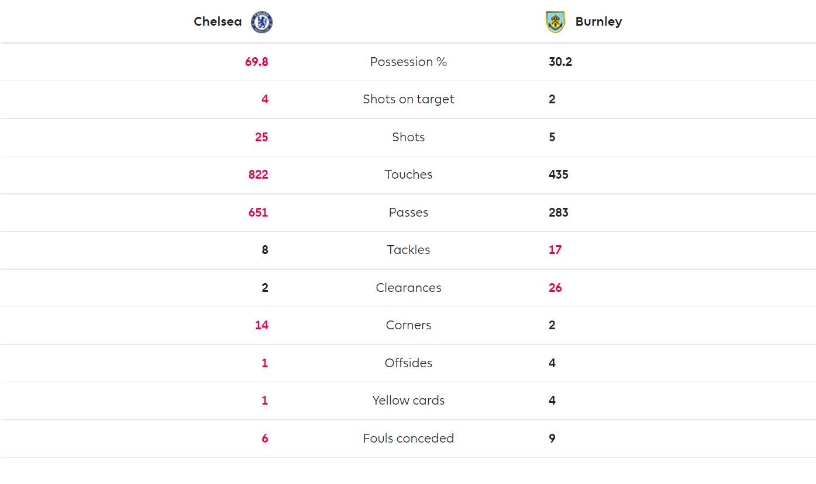Click Chelsea's 822 touches value
This screenshot has height=484, width=816.
click(259, 175)
